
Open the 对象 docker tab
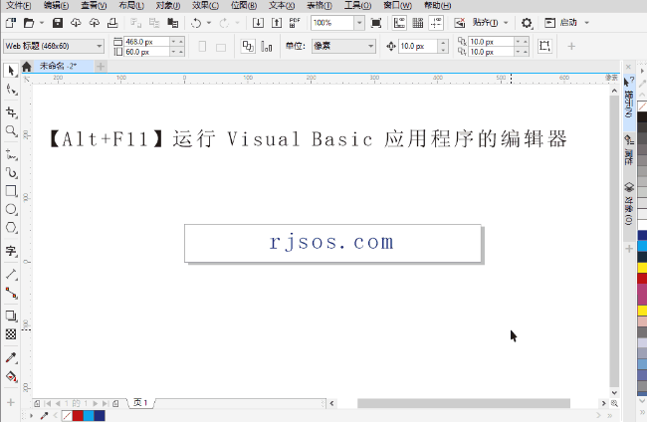(x=628, y=203)
